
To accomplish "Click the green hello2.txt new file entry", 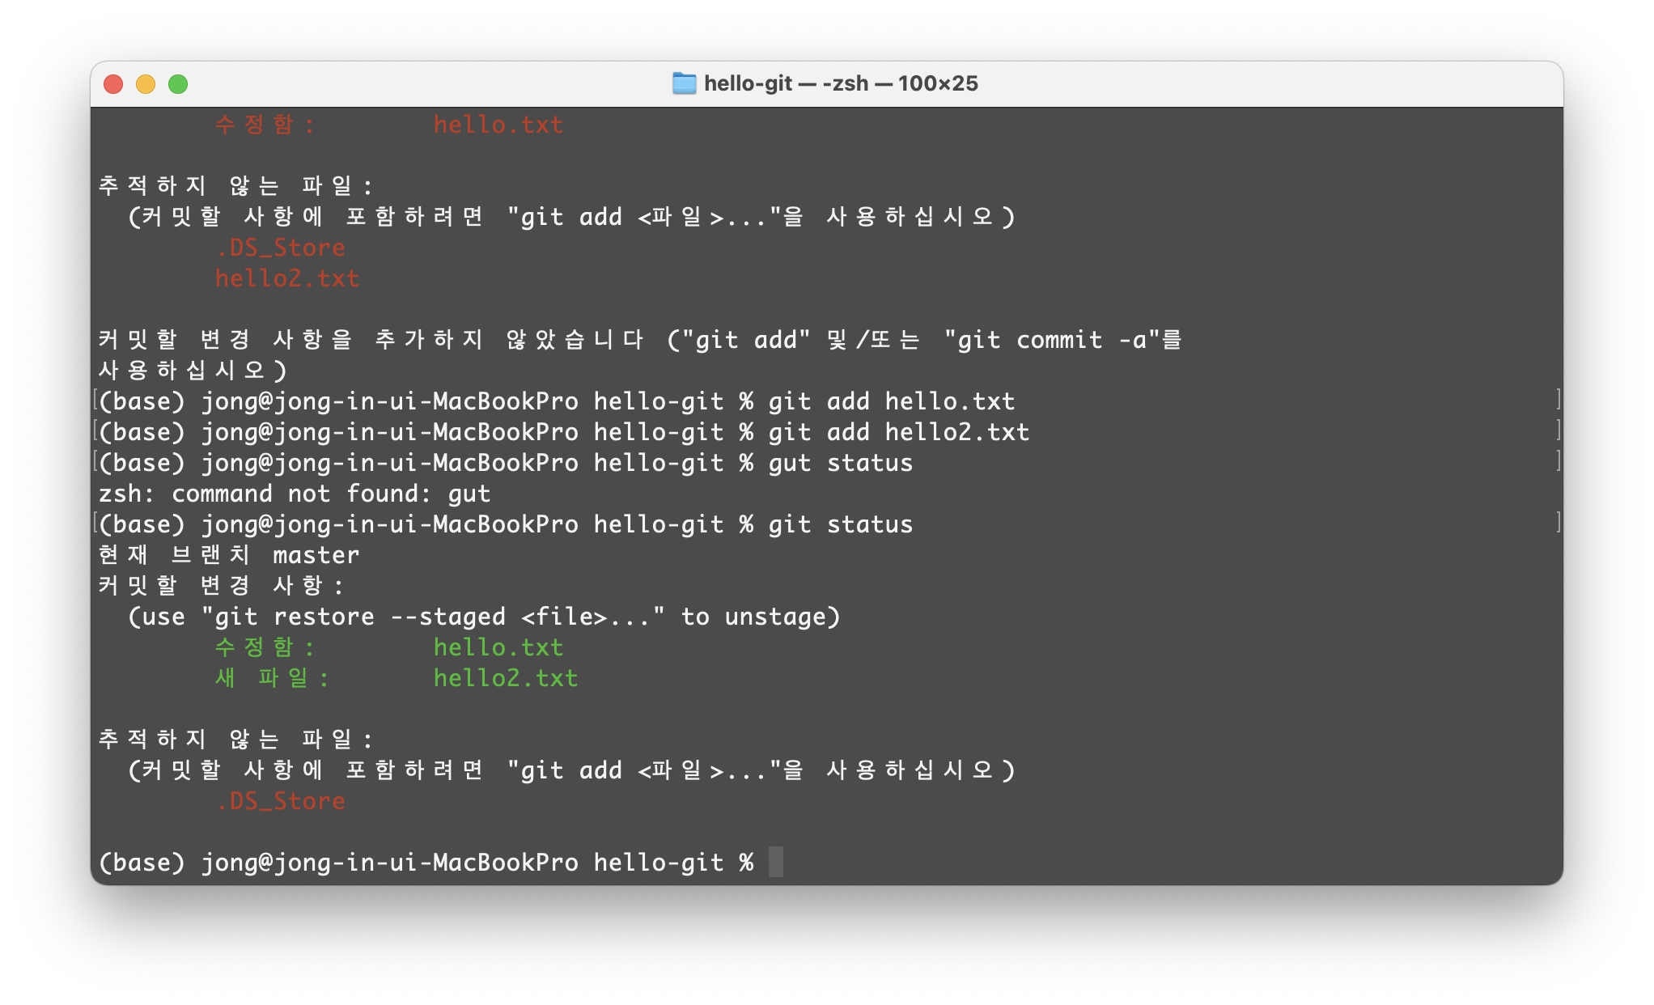I will click(x=505, y=678).
